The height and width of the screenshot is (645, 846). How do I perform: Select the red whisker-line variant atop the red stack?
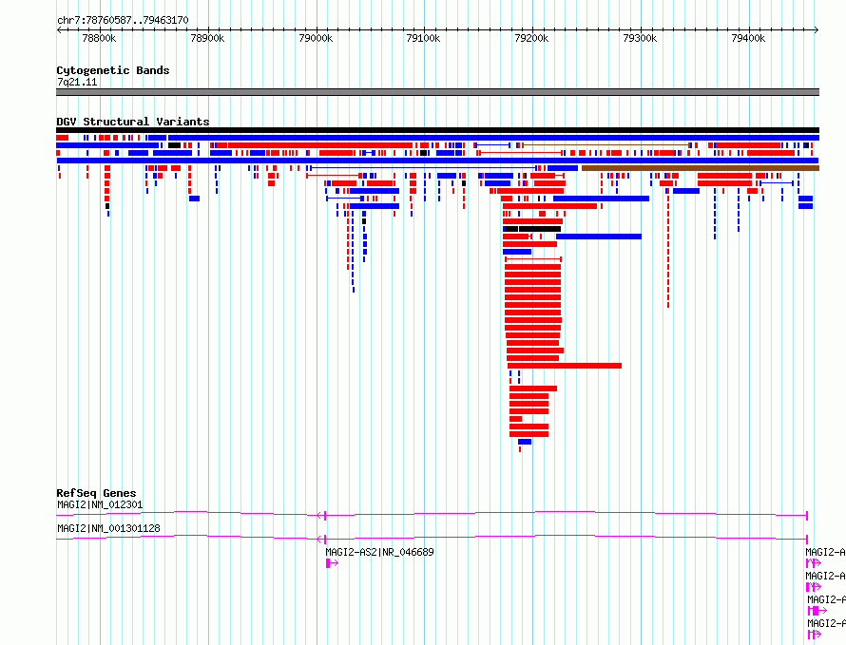click(533, 259)
